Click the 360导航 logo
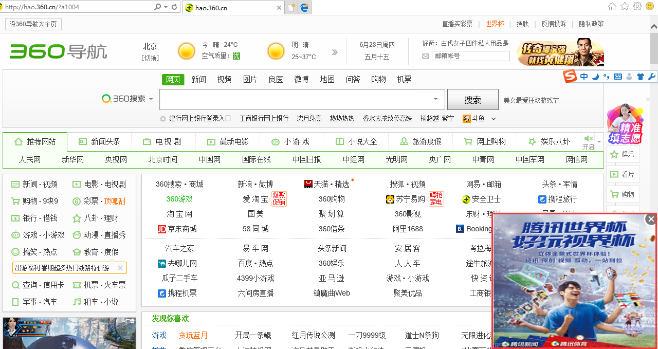Screen dimensions: 658x349 click(59, 51)
